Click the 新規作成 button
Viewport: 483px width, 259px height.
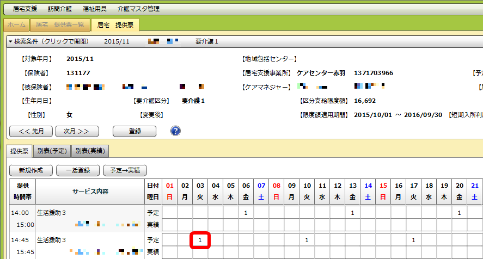tap(30, 170)
